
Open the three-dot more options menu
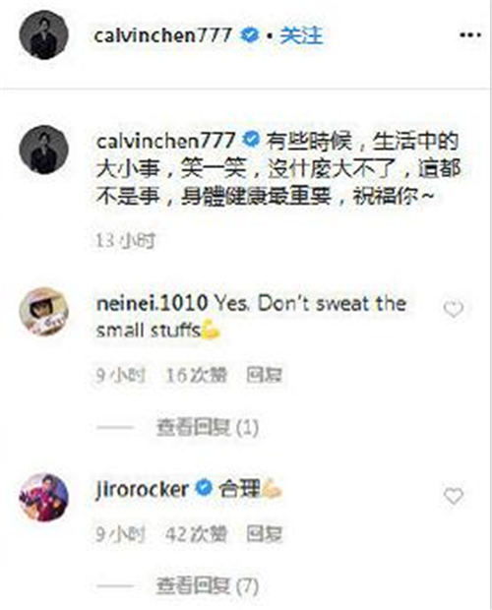[x=470, y=35]
